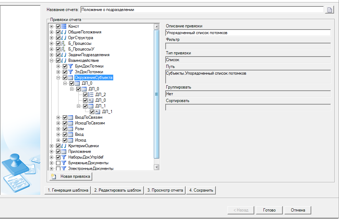Expand the ИсходПоСвязям node

point(58,123)
